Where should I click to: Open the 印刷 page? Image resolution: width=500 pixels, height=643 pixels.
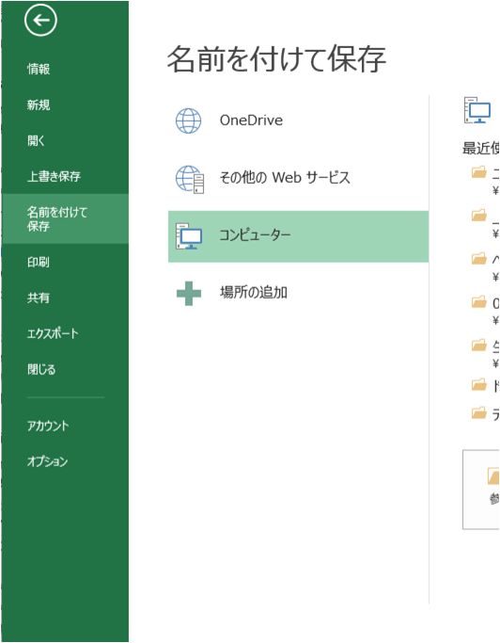point(39,262)
